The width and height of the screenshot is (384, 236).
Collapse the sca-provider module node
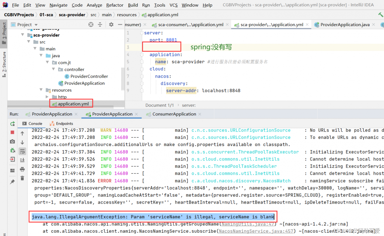(23, 35)
